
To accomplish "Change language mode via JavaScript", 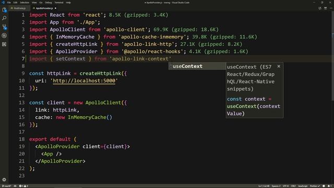I will [x=303, y=186].
